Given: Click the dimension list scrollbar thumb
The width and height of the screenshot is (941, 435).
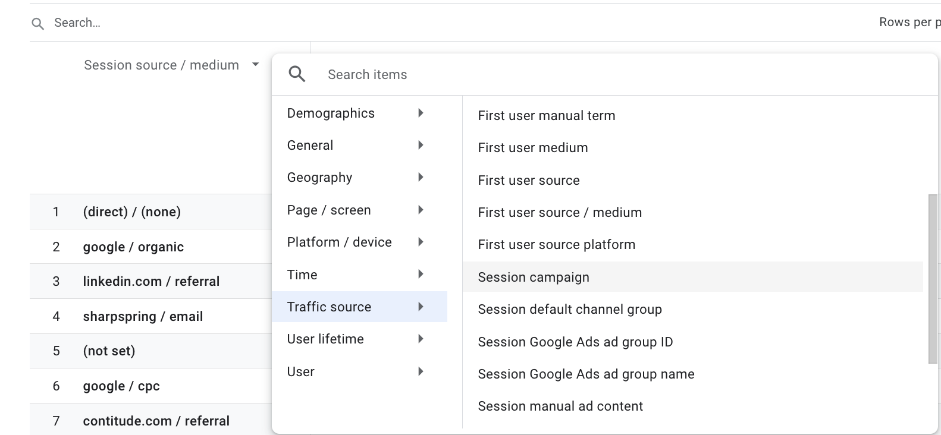Looking at the screenshot, I should click(932, 278).
